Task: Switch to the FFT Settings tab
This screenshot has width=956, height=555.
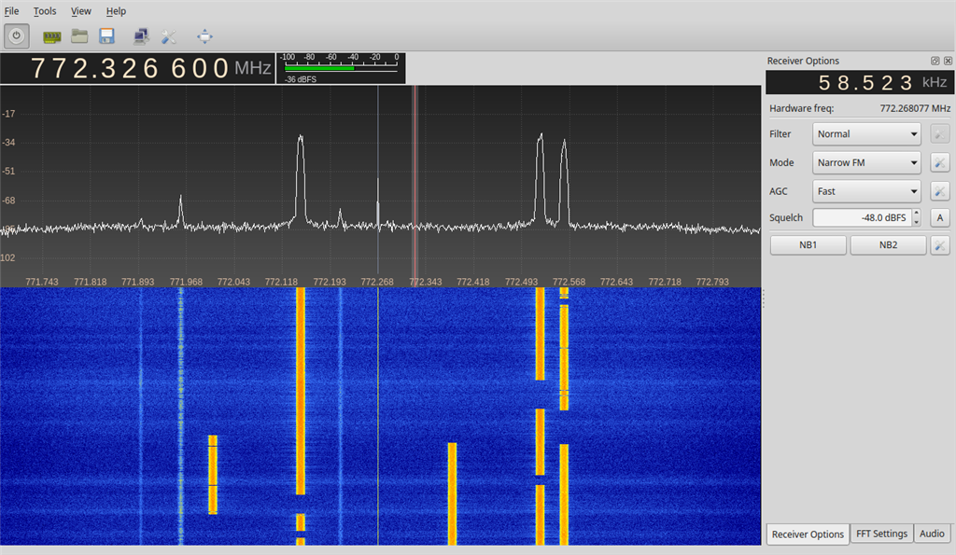Action: 881,534
